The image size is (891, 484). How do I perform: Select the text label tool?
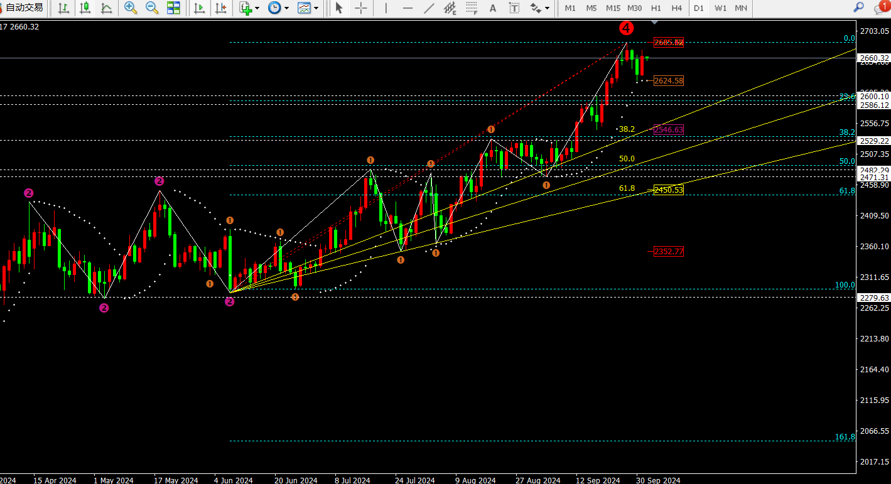(x=514, y=8)
